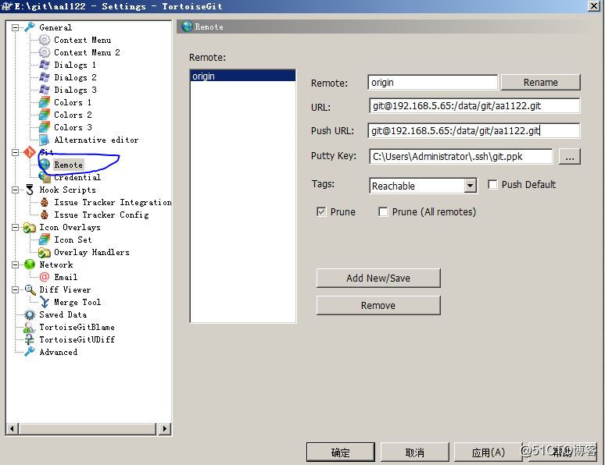Click the Colors 1 palette icon
This screenshot has height=465, width=605.
(45, 102)
